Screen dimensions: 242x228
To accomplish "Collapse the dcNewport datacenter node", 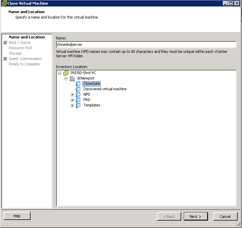I will click(66, 78).
